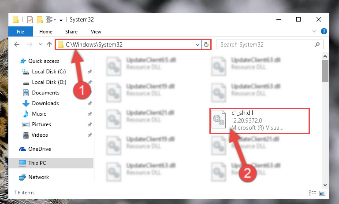Toggle the pin next to Music
This screenshot has width=339, height=204.
click(x=90, y=114)
